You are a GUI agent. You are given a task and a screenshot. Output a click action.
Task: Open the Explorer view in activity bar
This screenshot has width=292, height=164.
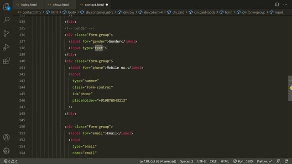click(x=6, y=6)
